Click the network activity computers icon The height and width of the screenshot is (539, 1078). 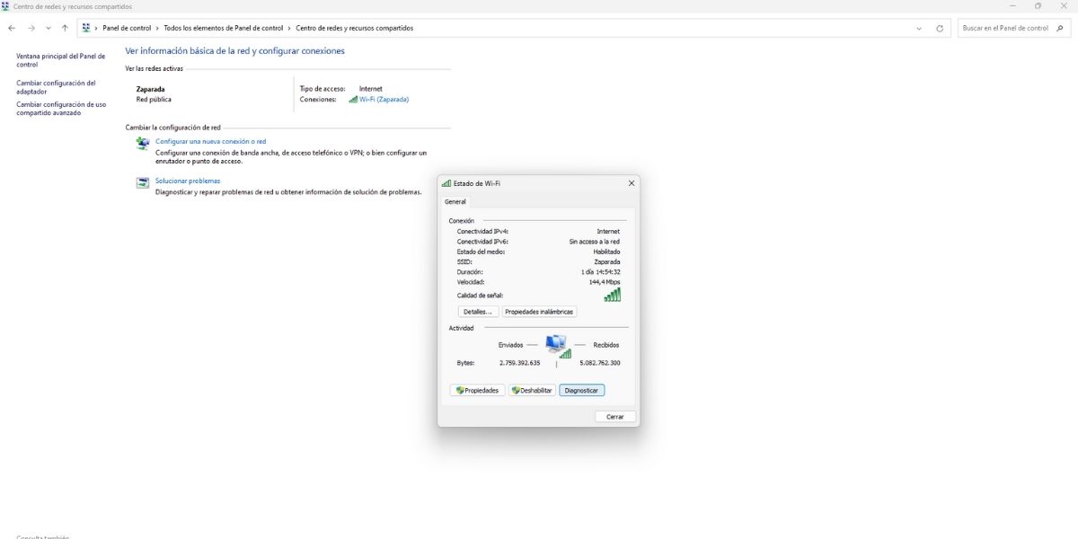click(x=558, y=346)
